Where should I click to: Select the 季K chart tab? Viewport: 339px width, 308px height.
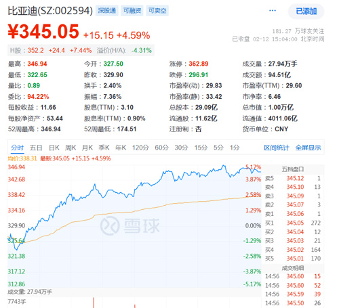tap(104, 148)
